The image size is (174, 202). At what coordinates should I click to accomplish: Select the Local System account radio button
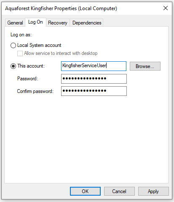[13, 46]
